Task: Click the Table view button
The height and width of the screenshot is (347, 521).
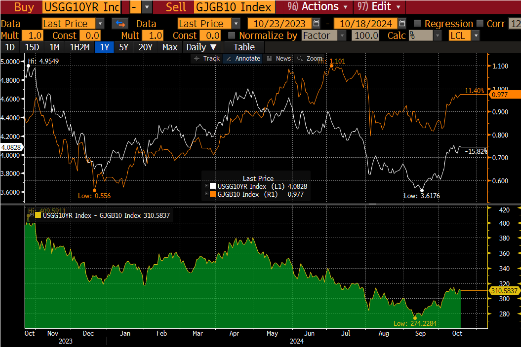Action: 244,47
